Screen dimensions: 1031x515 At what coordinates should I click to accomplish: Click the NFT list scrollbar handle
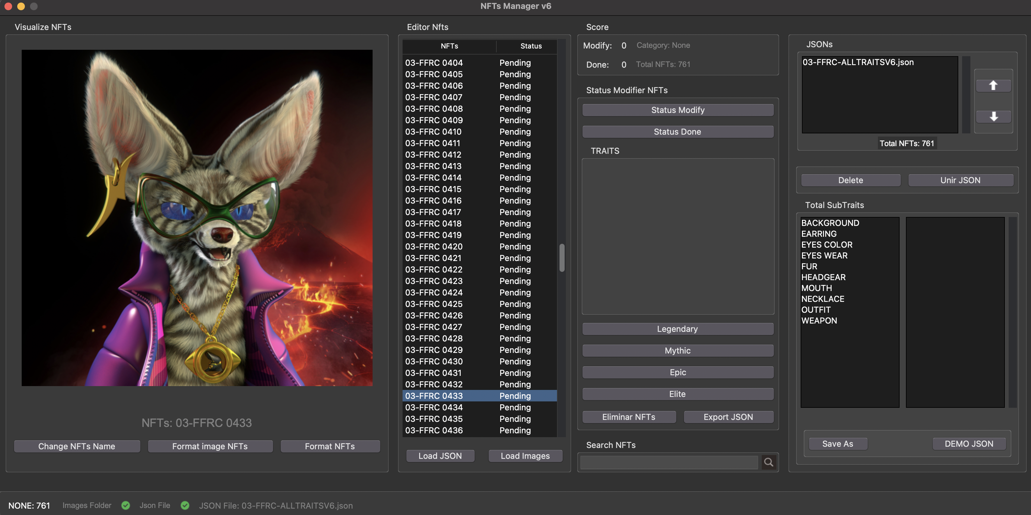pos(562,257)
